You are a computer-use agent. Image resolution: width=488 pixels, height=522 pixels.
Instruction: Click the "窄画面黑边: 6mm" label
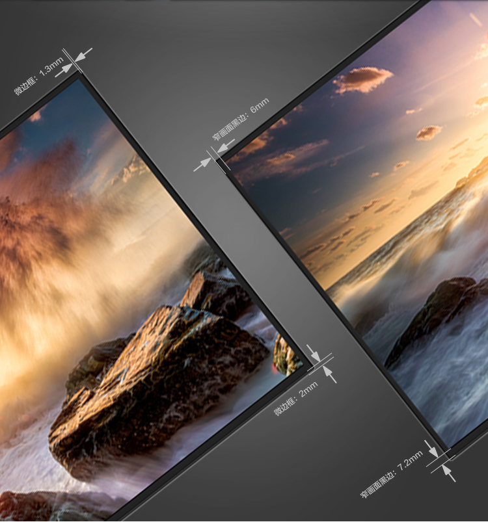tap(241, 119)
